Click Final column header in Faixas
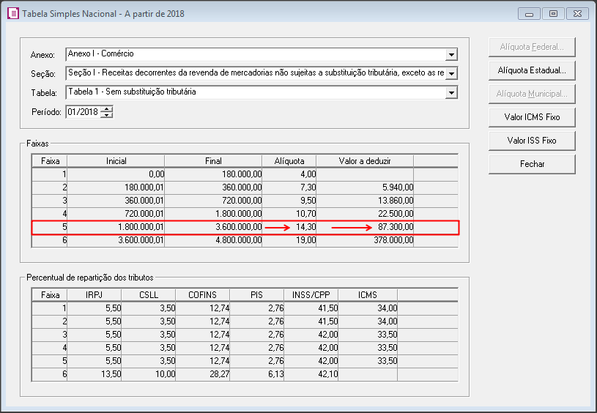This screenshot has height=413, width=597. pyautogui.click(x=213, y=161)
